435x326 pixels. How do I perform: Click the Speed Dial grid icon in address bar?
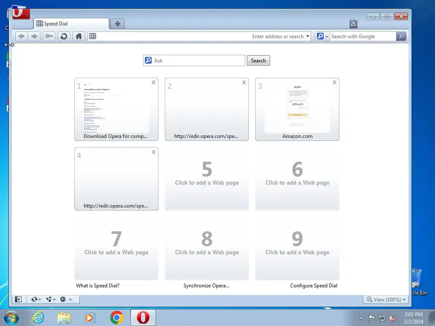pyautogui.click(x=93, y=37)
